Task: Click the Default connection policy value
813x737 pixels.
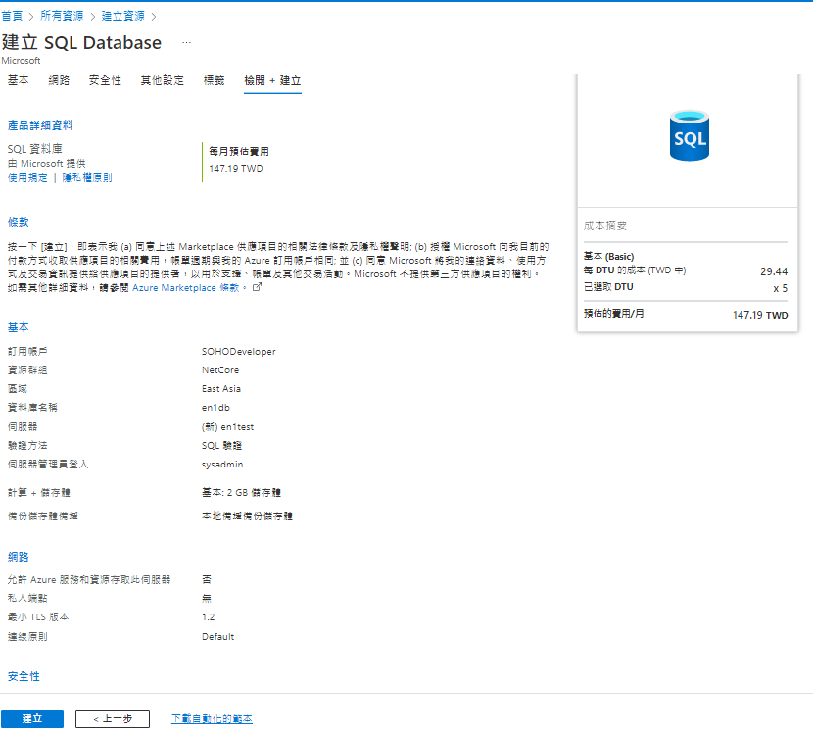Action: point(217,636)
